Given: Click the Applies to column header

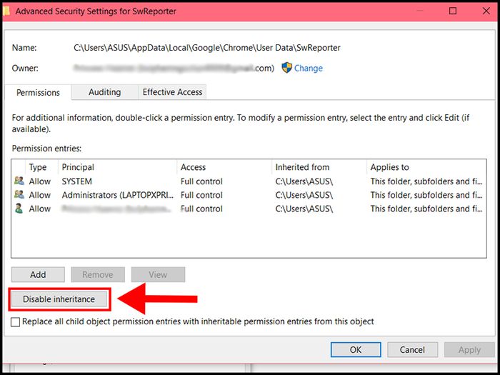Looking at the screenshot, I should click(389, 167).
